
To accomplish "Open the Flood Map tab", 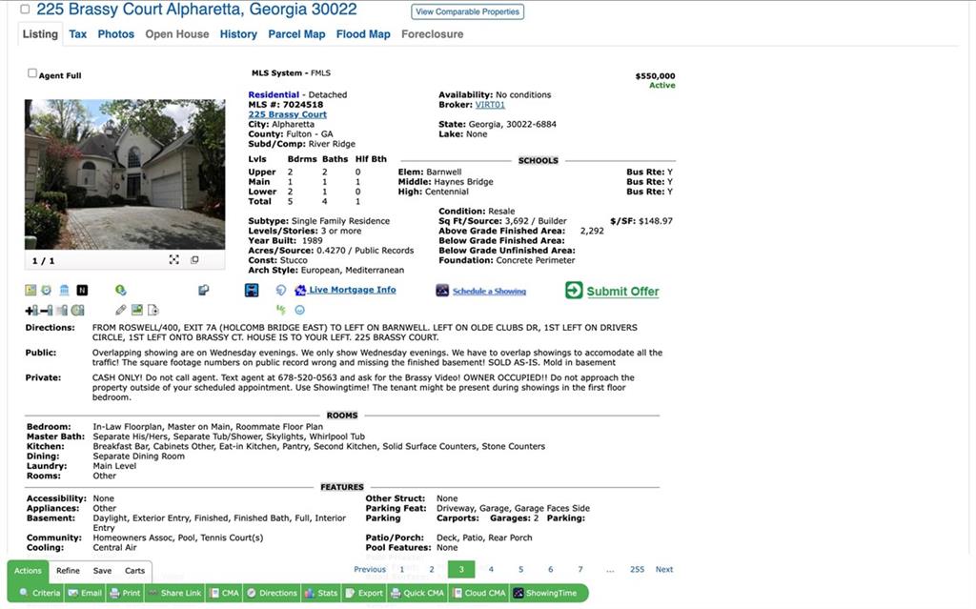I will 363,34.
